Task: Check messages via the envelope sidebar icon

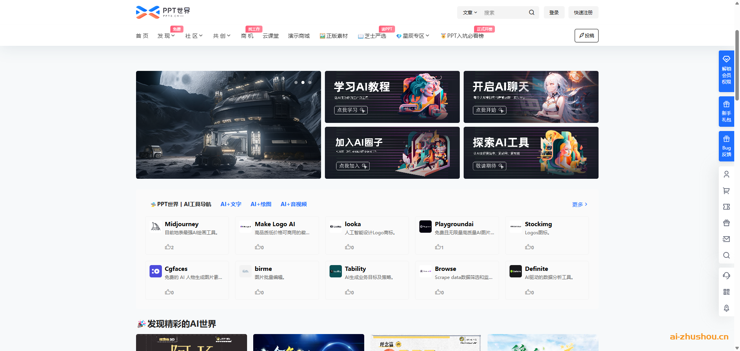Action: [x=727, y=239]
